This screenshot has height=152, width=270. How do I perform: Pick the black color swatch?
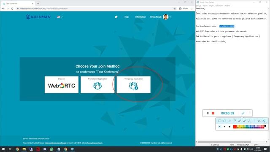pyautogui.click(x=265, y=126)
